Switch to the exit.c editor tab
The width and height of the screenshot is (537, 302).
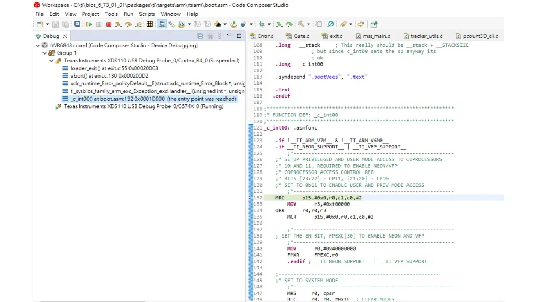click(332, 36)
